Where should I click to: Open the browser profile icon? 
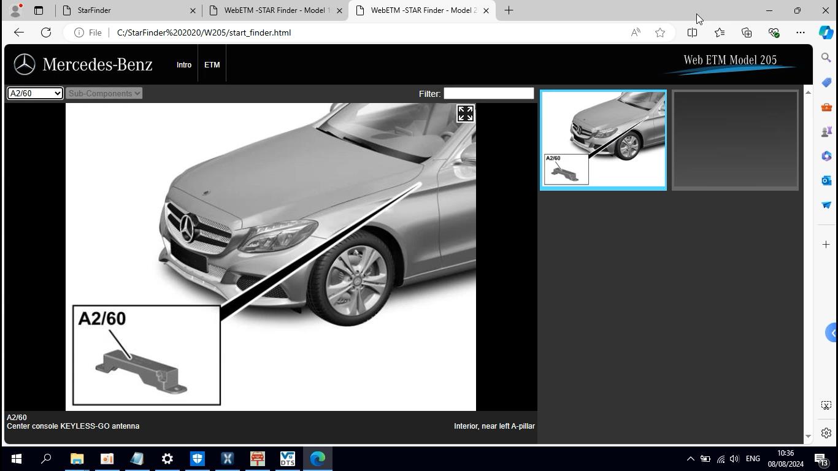click(15, 10)
